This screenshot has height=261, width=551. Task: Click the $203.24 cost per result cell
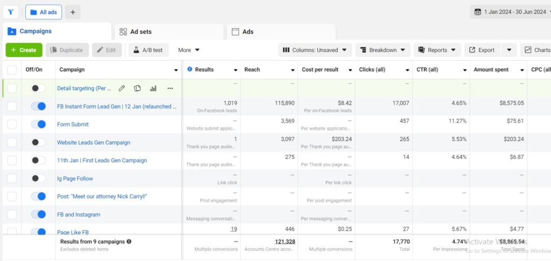(x=342, y=139)
